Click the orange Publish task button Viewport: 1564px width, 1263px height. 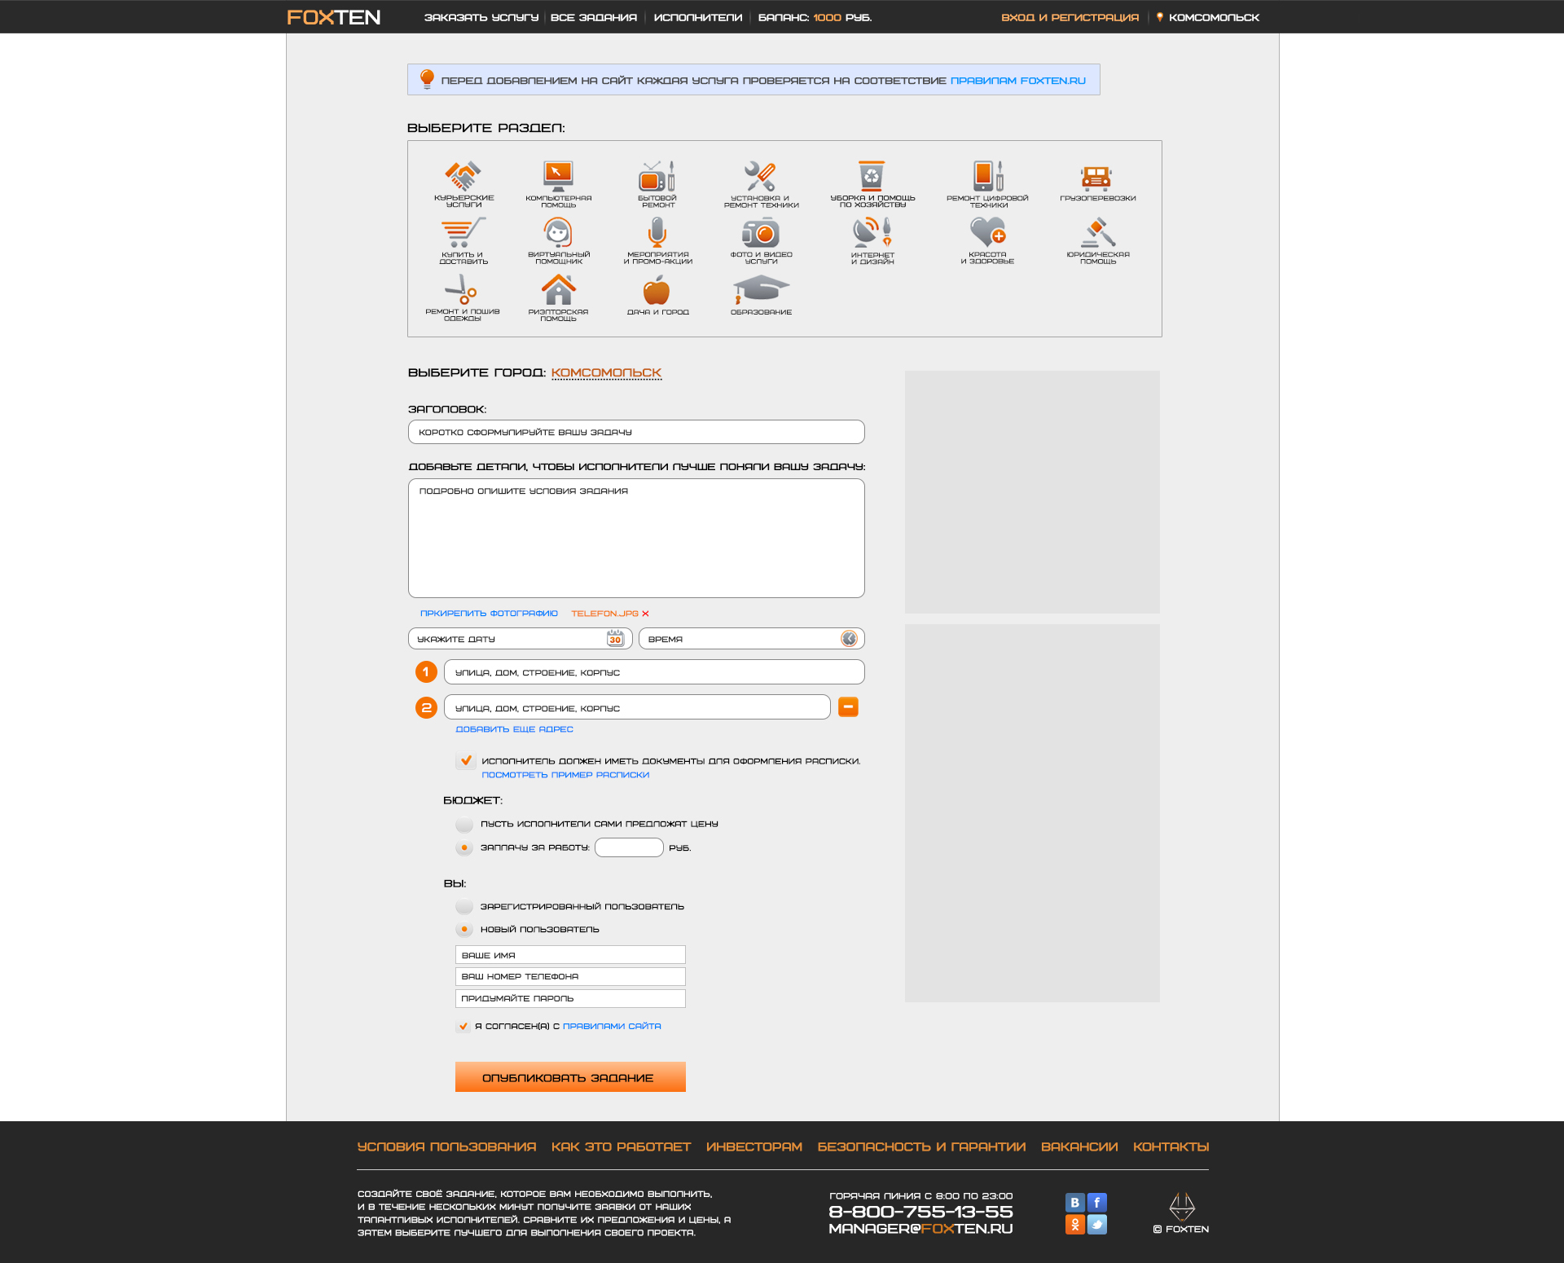point(569,1077)
